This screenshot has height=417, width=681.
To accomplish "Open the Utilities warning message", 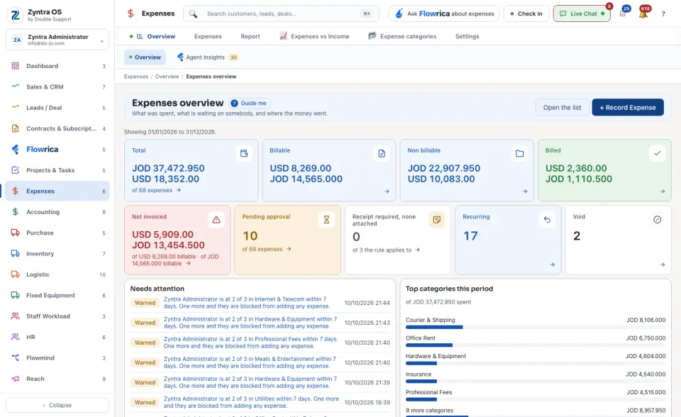I will click(251, 402).
